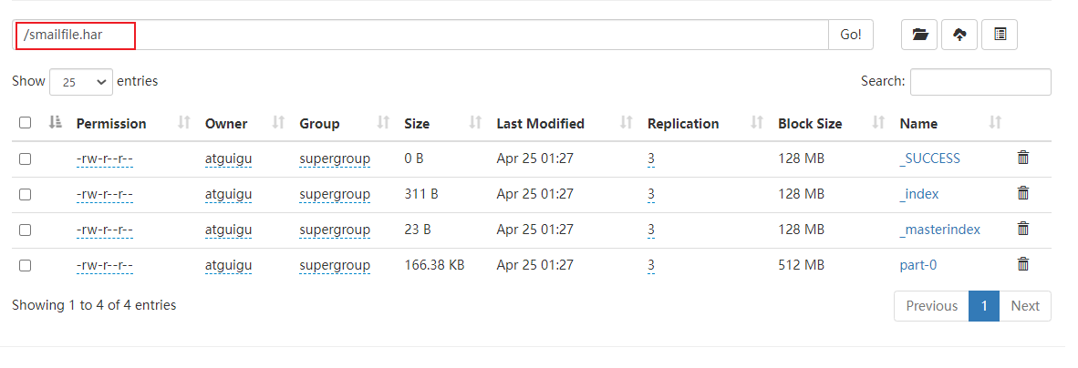Click the trash icon for part-0
Image resolution: width=1078 pixels, height=368 pixels.
pos(1023,265)
